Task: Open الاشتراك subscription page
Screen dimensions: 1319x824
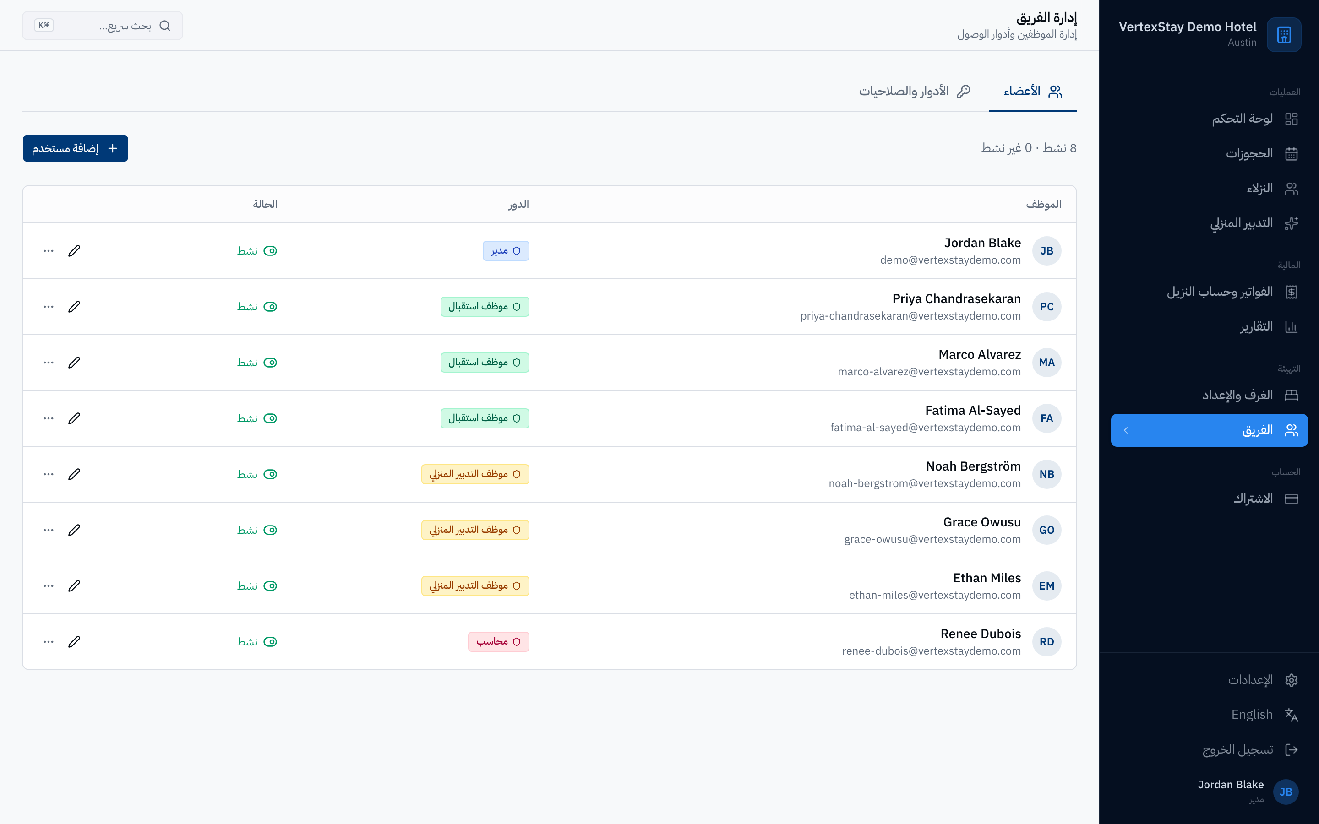Action: click(x=1209, y=499)
